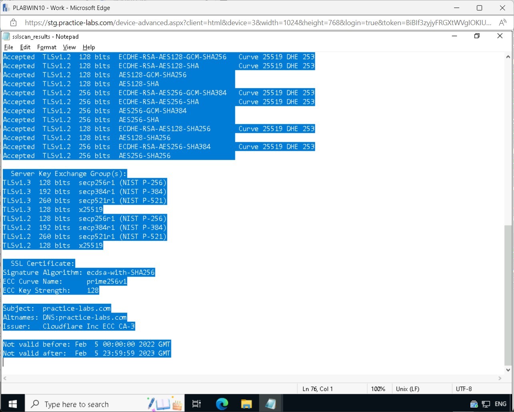The width and height of the screenshot is (514, 412).
Task: Click the Read aloud icon in address bar
Action: click(502, 22)
